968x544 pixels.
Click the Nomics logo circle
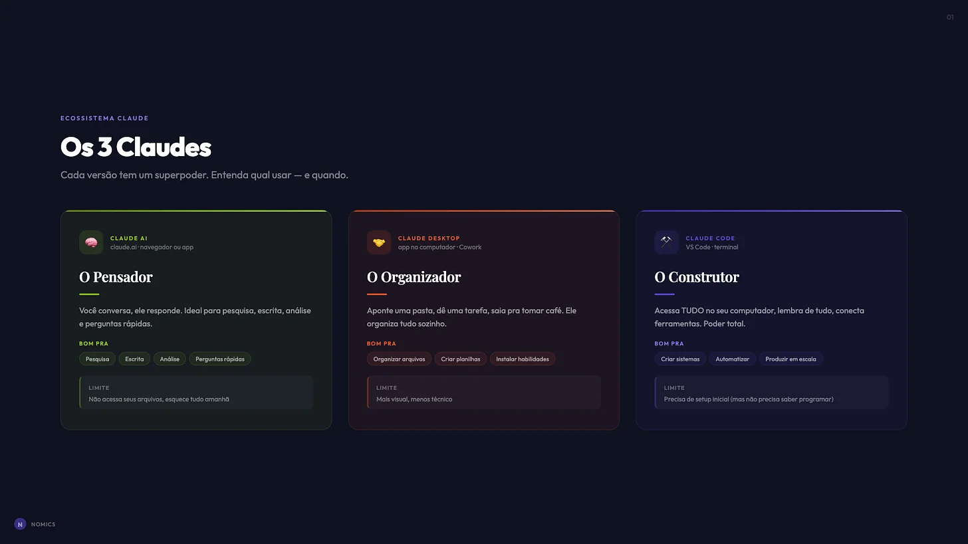(20, 524)
